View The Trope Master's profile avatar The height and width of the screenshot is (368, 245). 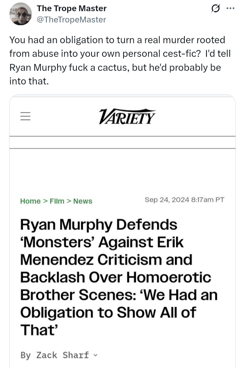(x=20, y=14)
